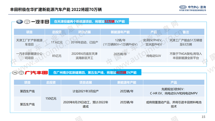Image resolution: width=215 pixels, height=121 pixels.
Task: Click the 17.6亿元 investment cell
Action: click(57, 42)
